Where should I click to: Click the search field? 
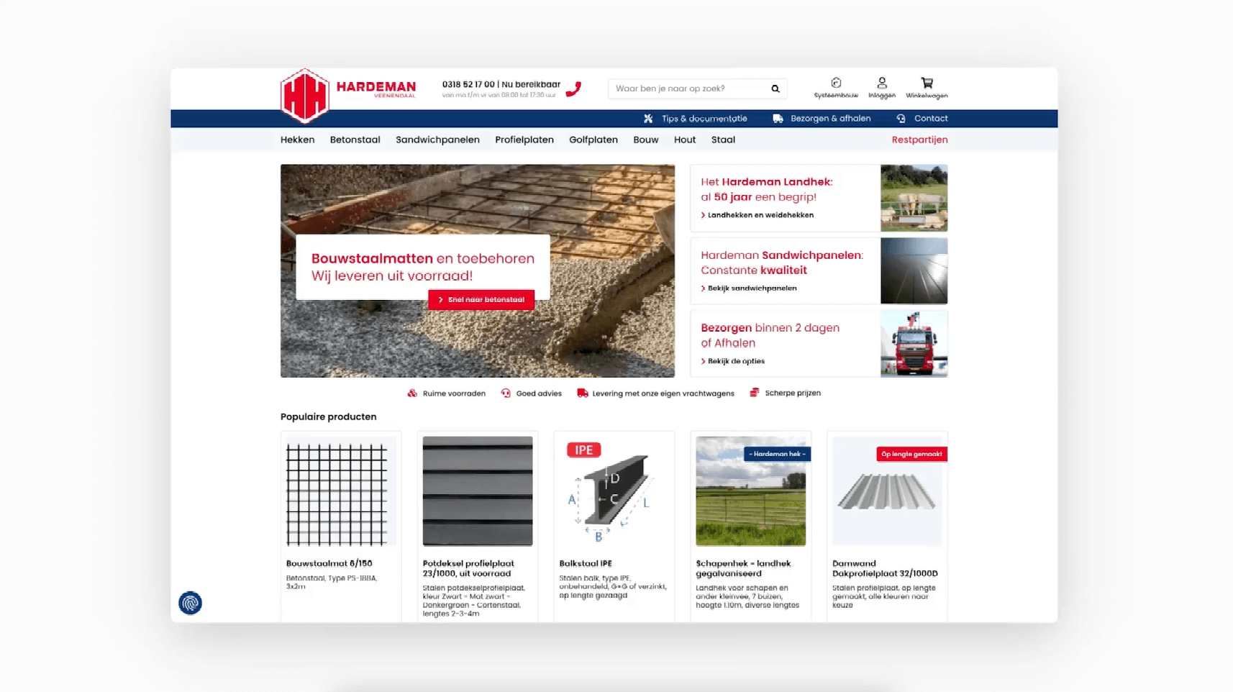point(688,88)
